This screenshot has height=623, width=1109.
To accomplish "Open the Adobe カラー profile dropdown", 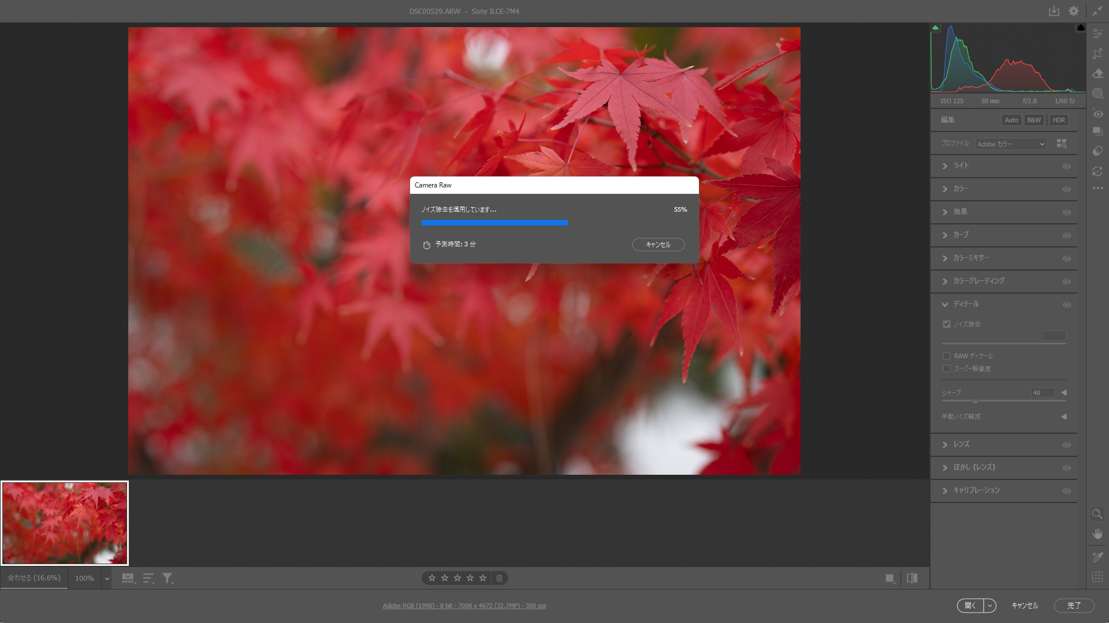I will point(1011,144).
